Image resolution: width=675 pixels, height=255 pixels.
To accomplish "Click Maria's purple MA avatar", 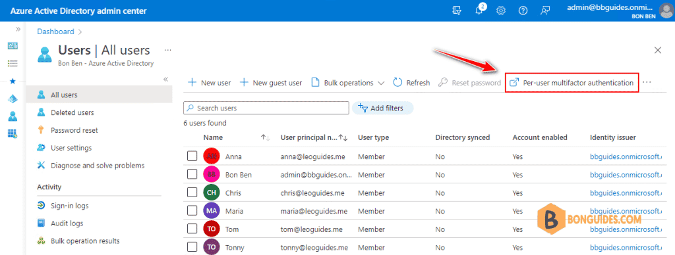I will pyautogui.click(x=212, y=211).
